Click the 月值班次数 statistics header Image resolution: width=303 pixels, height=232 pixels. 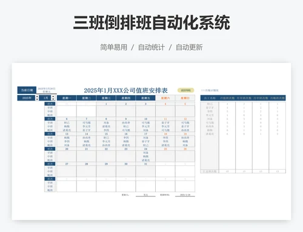coord(227,98)
